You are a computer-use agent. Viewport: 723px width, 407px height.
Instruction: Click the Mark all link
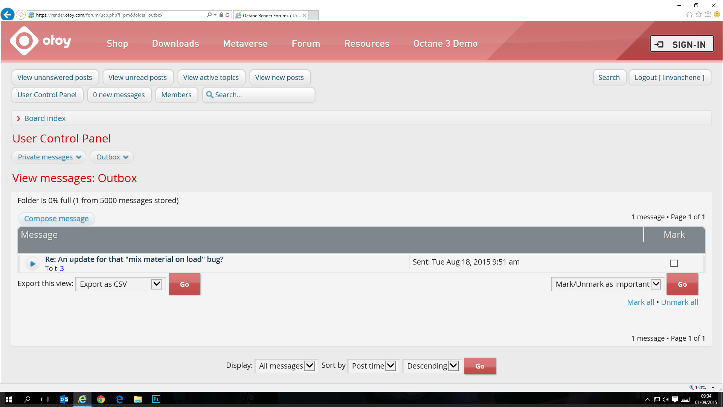point(640,302)
